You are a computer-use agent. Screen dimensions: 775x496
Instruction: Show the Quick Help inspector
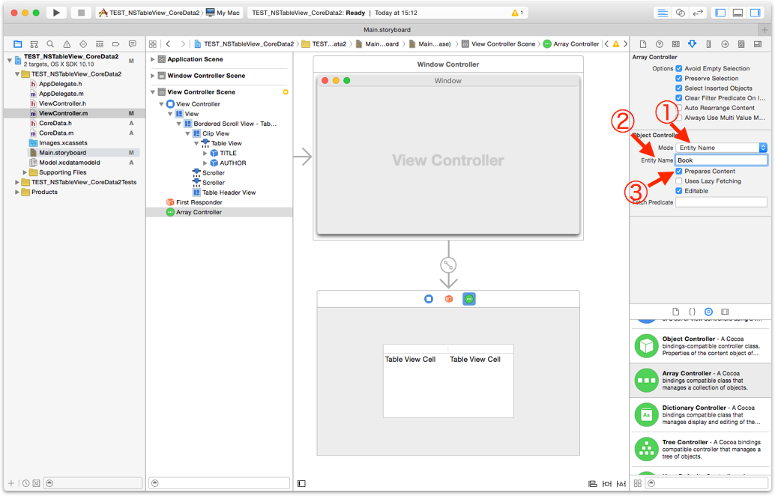(x=660, y=44)
